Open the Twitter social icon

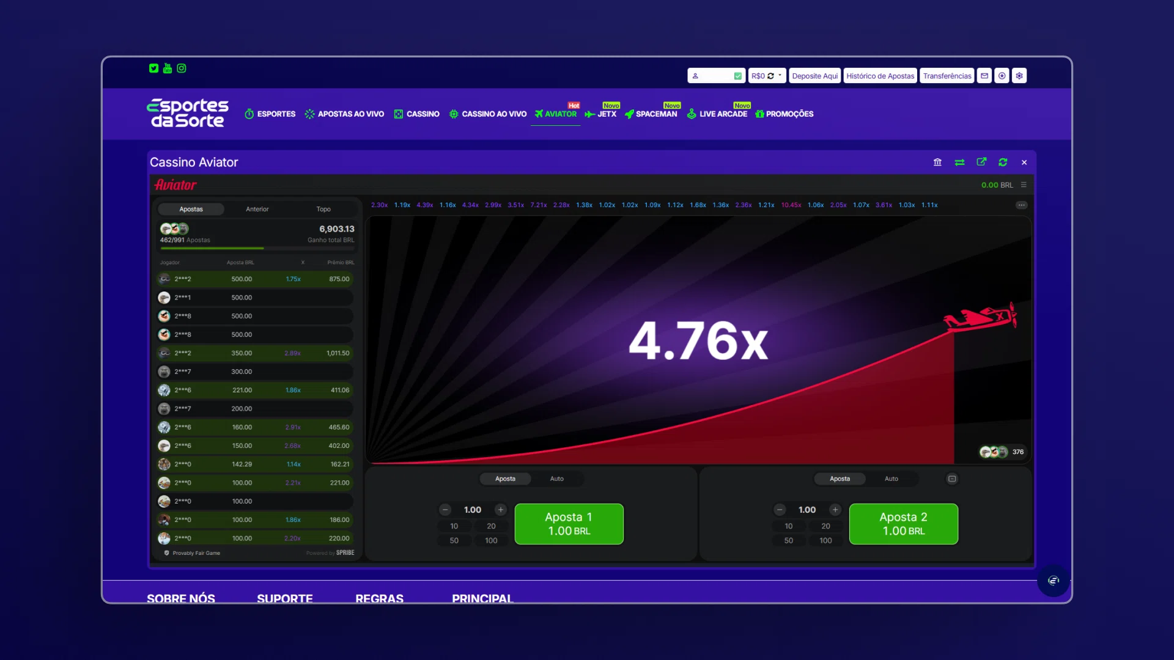153,68
